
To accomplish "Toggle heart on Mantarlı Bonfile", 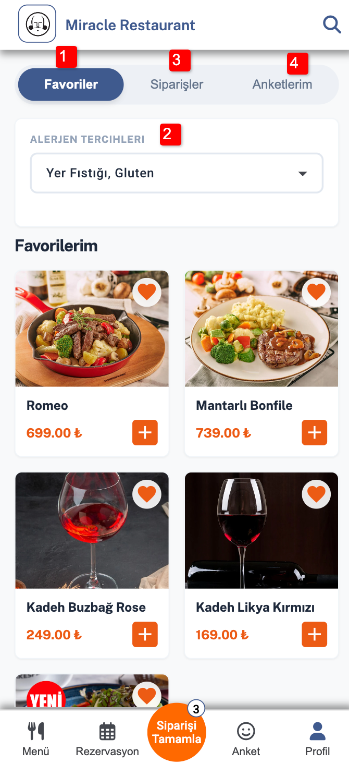I will (317, 292).
